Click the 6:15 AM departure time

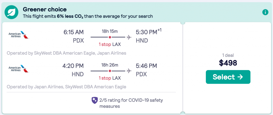pyautogui.click(x=74, y=32)
